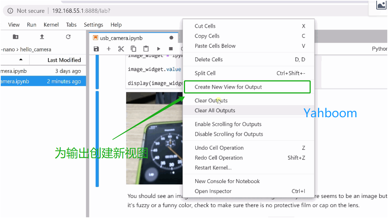Open the Help menu
Screen dimensions: 388x218
coord(116,25)
